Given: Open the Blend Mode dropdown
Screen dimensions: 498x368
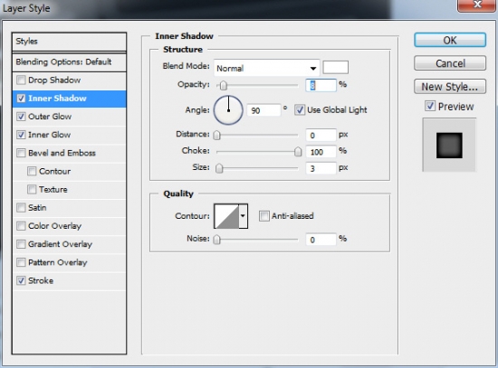Looking at the screenshot, I should click(x=266, y=68).
